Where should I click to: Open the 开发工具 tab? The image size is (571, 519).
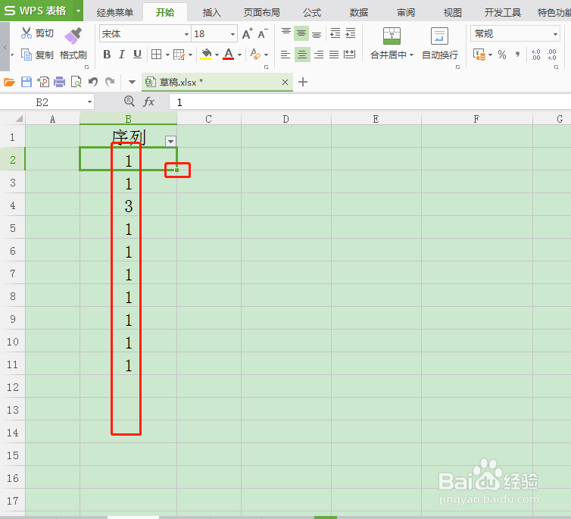point(503,12)
